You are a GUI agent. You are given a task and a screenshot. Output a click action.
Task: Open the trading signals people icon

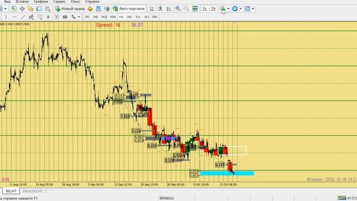(x=98, y=9)
